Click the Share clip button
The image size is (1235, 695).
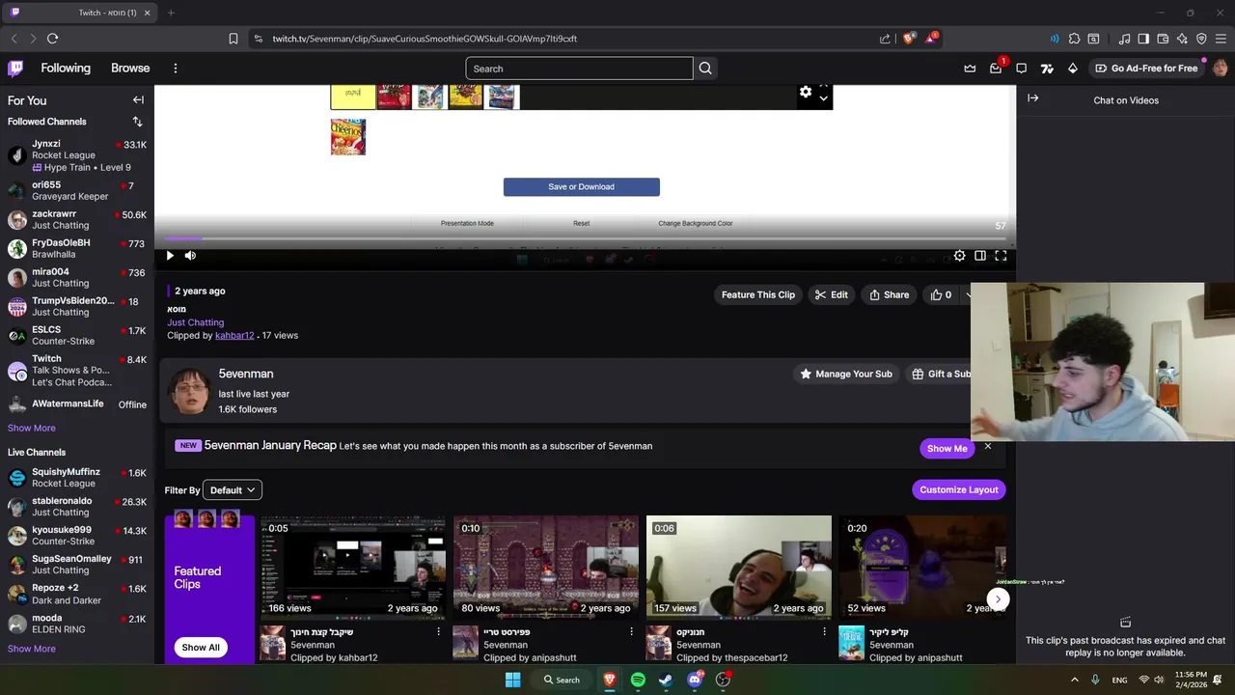pyautogui.click(x=889, y=294)
